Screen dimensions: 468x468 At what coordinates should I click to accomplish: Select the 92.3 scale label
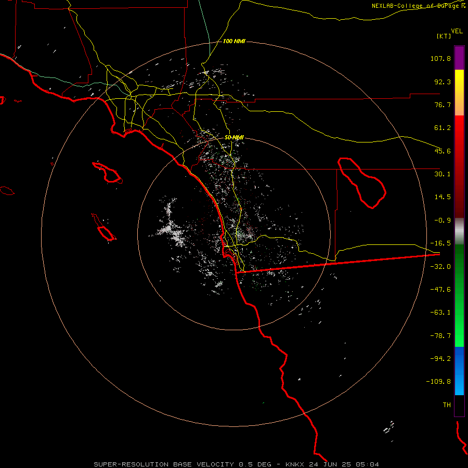pyautogui.click(x=443, y=82)
